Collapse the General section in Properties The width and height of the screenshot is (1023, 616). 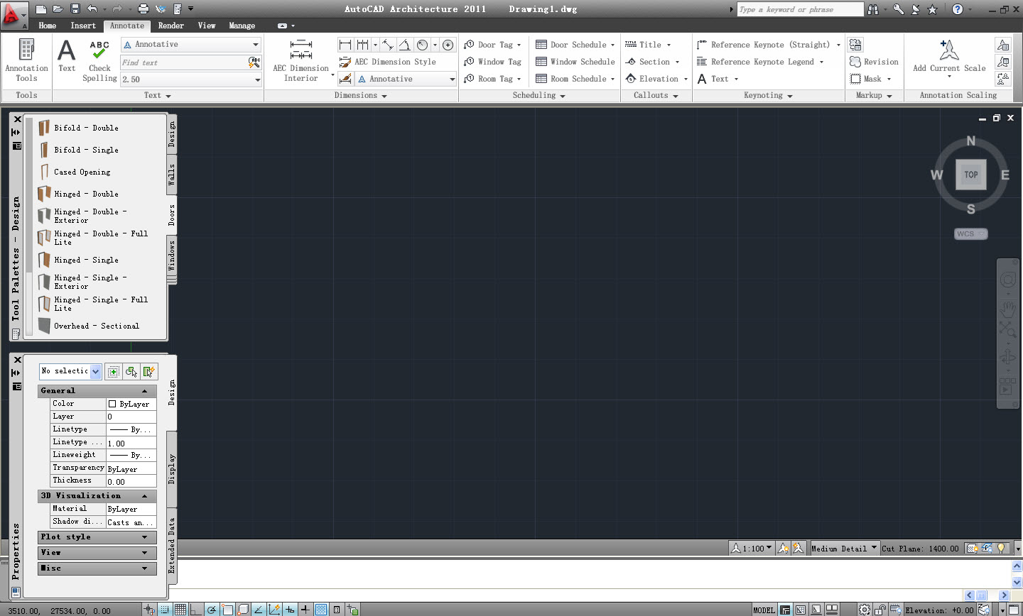tap(97, 391)
